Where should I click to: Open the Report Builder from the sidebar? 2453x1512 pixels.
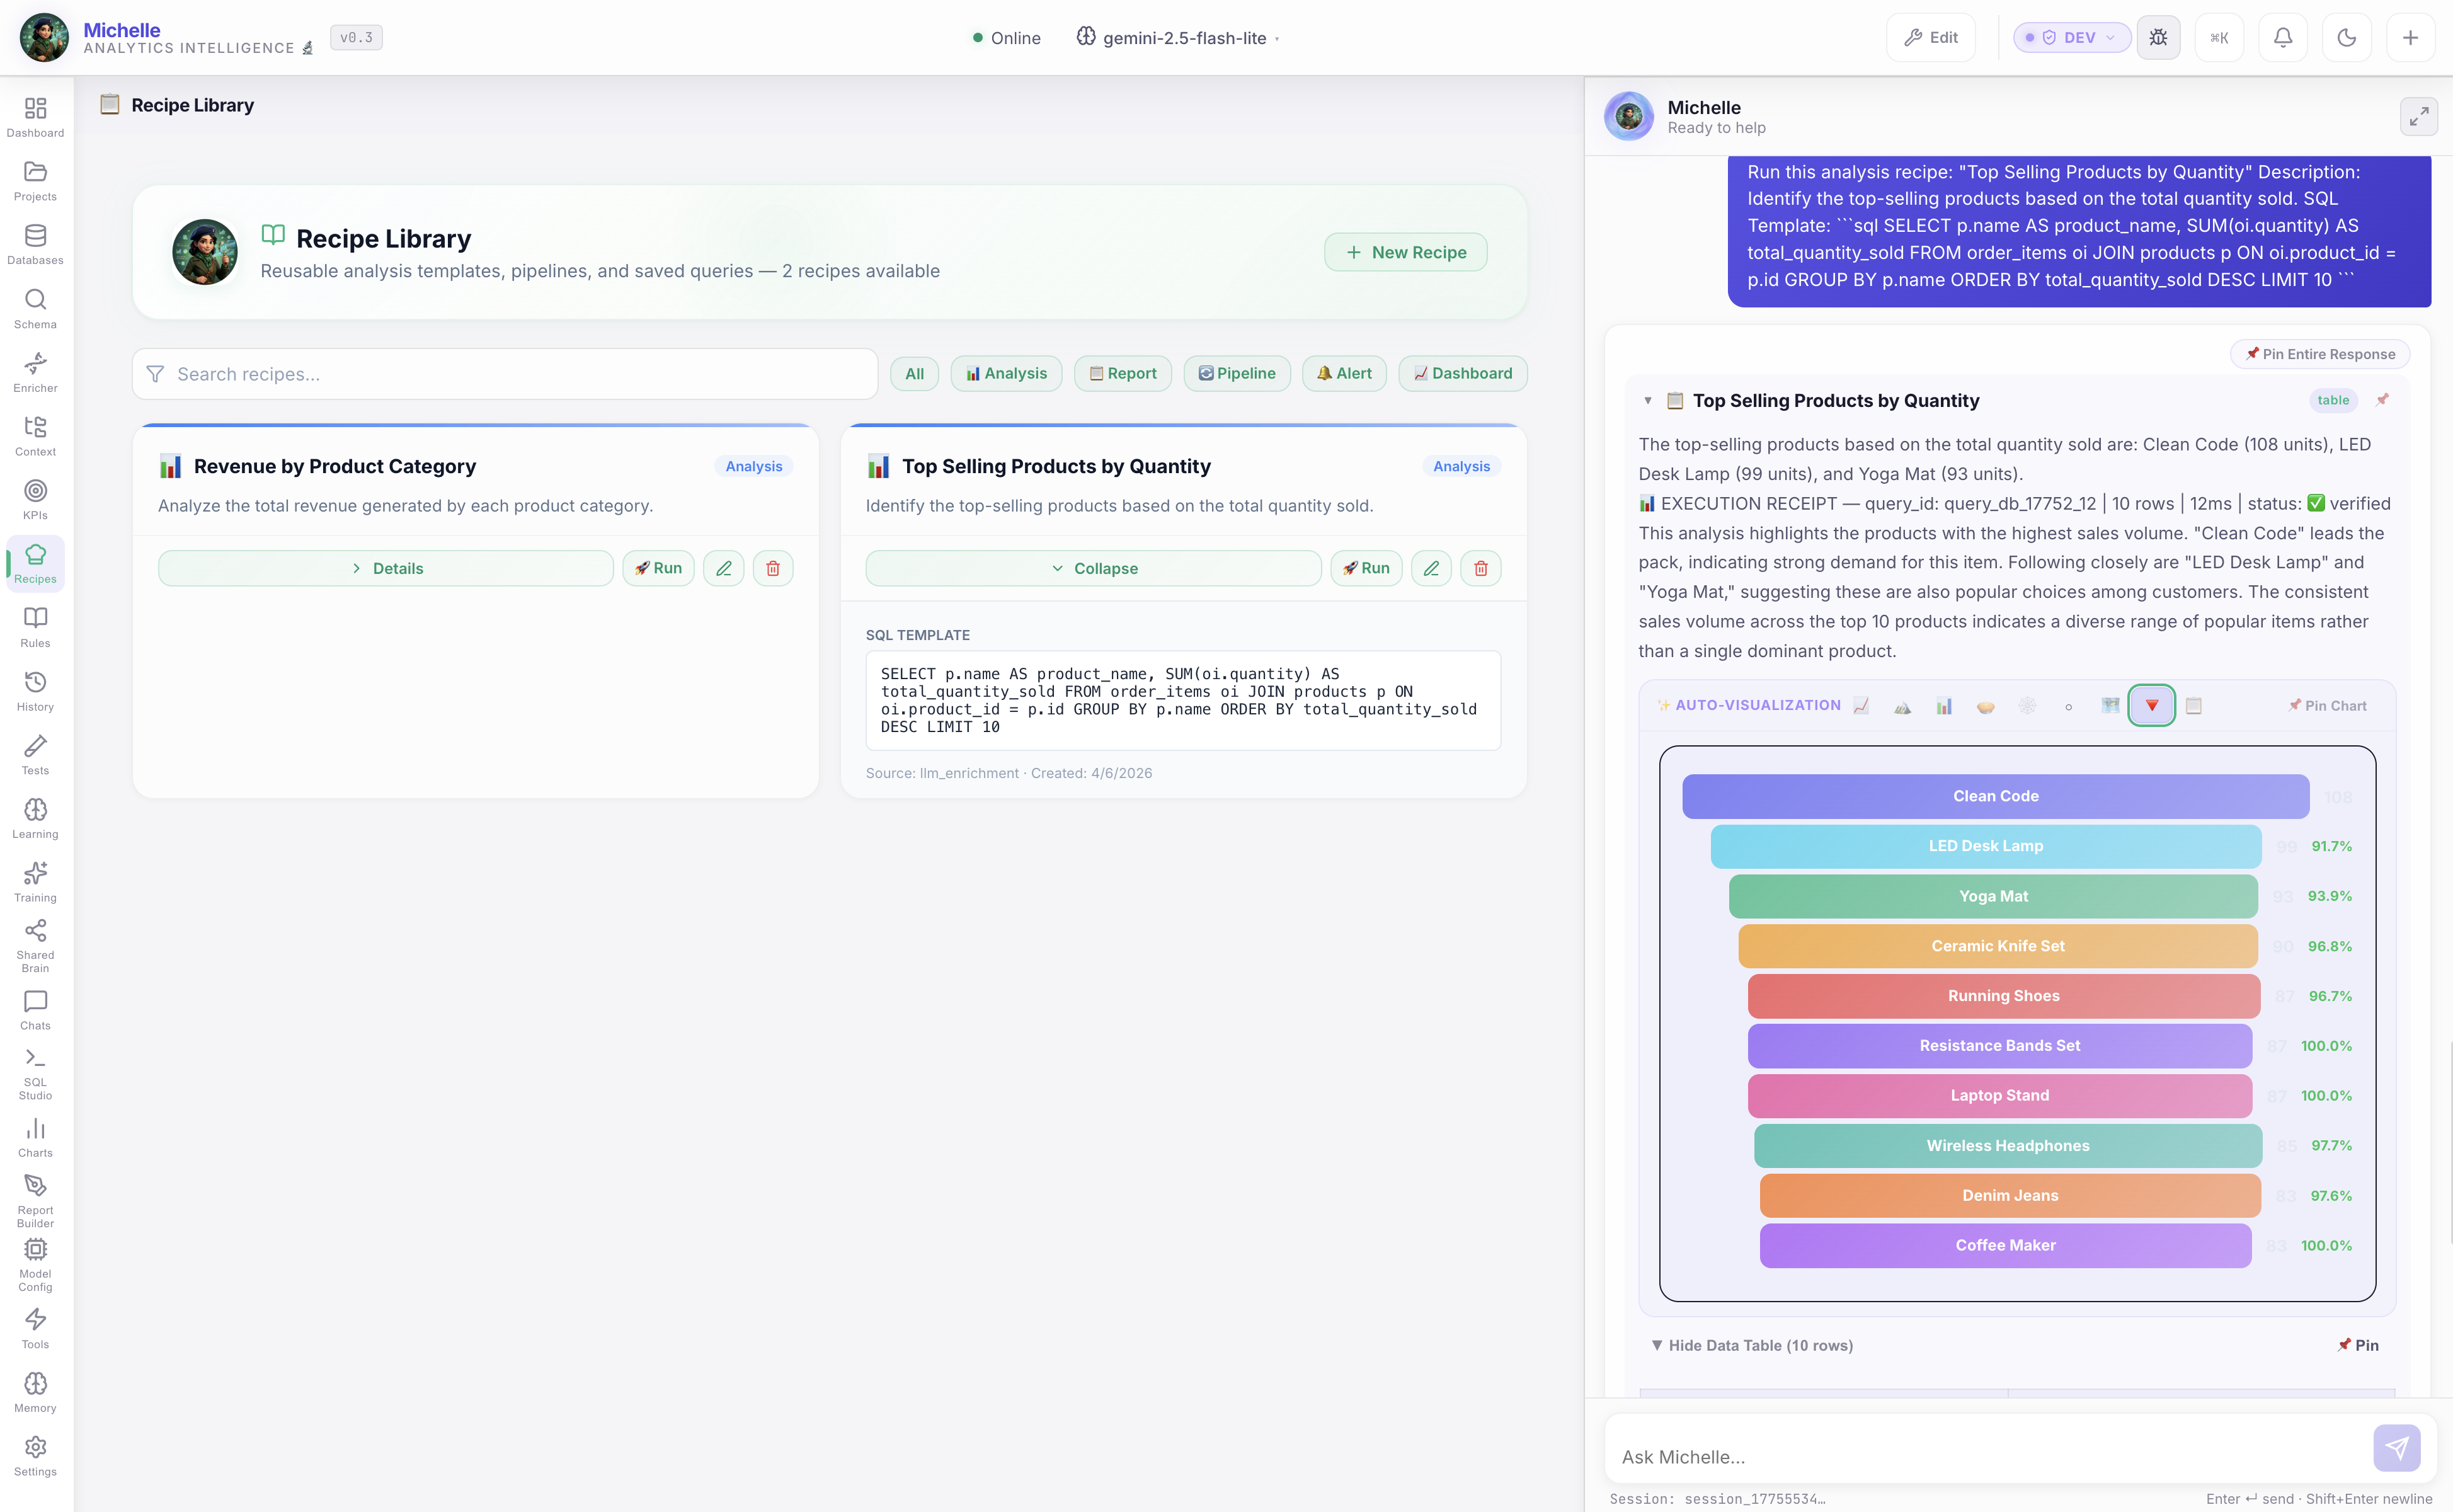tap(35, 1196)
